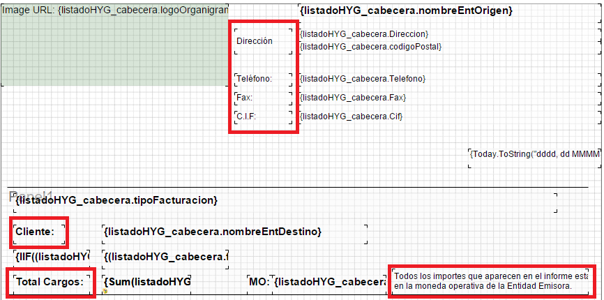Select the cabecera.Cif data field
This screenshot has width=604, height=300.
351,117
